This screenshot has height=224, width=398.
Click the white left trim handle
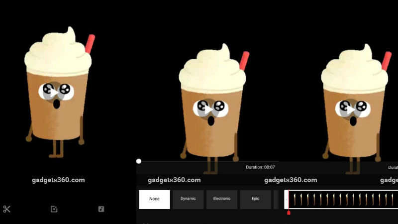(286, 200)
